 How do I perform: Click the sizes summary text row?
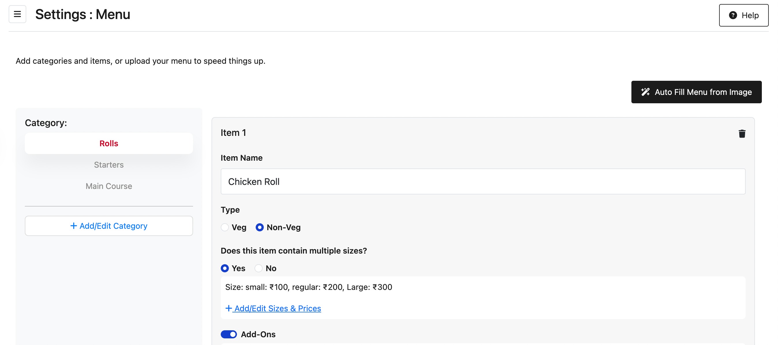[308, 287]
